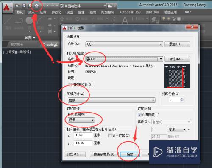Select the Drawing1 file tab
The width and height of the screenshot is (212, 168).
50,44
